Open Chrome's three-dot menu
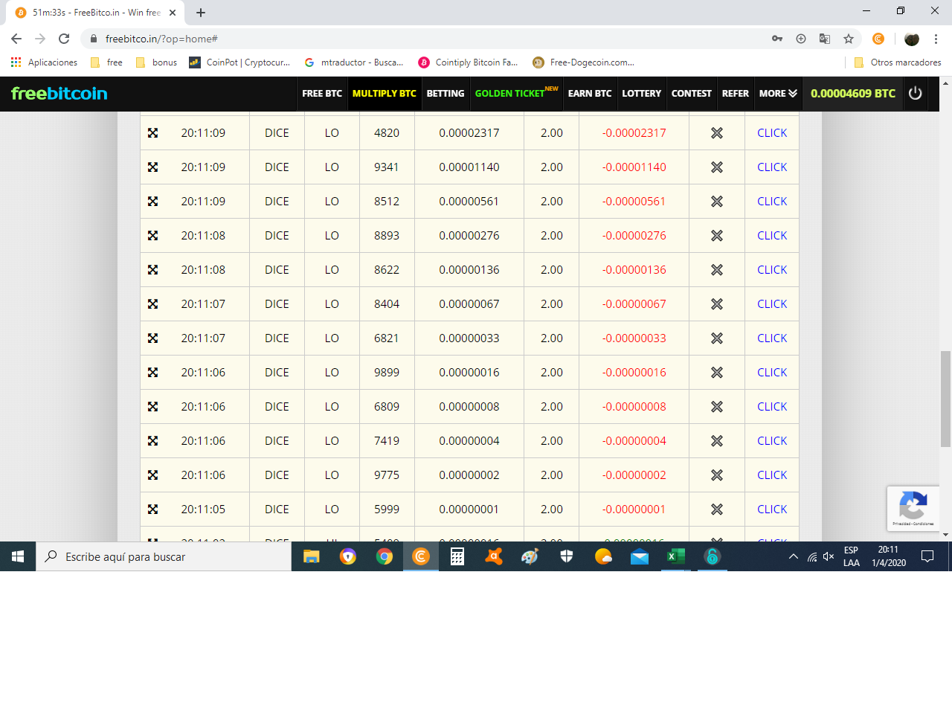952x720 pixels. [x=936, y=39]
